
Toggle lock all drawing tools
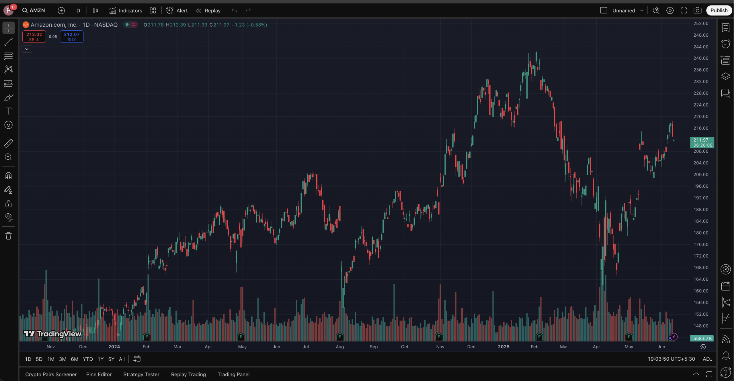point(9,204)
